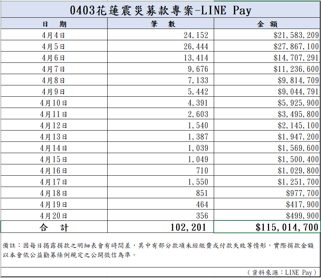Viewport: 321px width, 278px height.
Task: Click the amount cell $499,900
Action: click(x=267, y=215)
